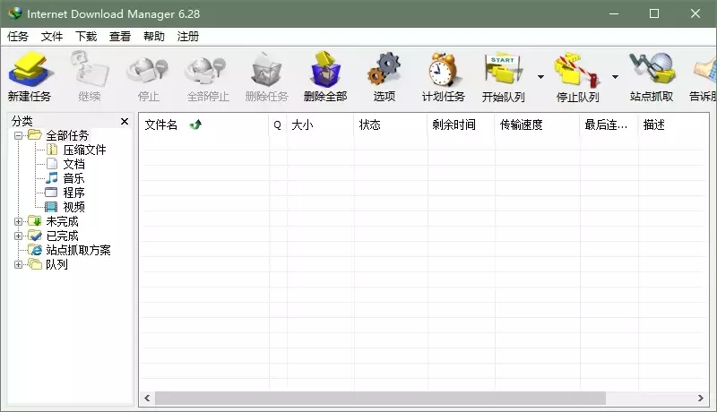Select 程序 category
The width and height of the screenshot is (717, 412).
[x=73, y=193]
